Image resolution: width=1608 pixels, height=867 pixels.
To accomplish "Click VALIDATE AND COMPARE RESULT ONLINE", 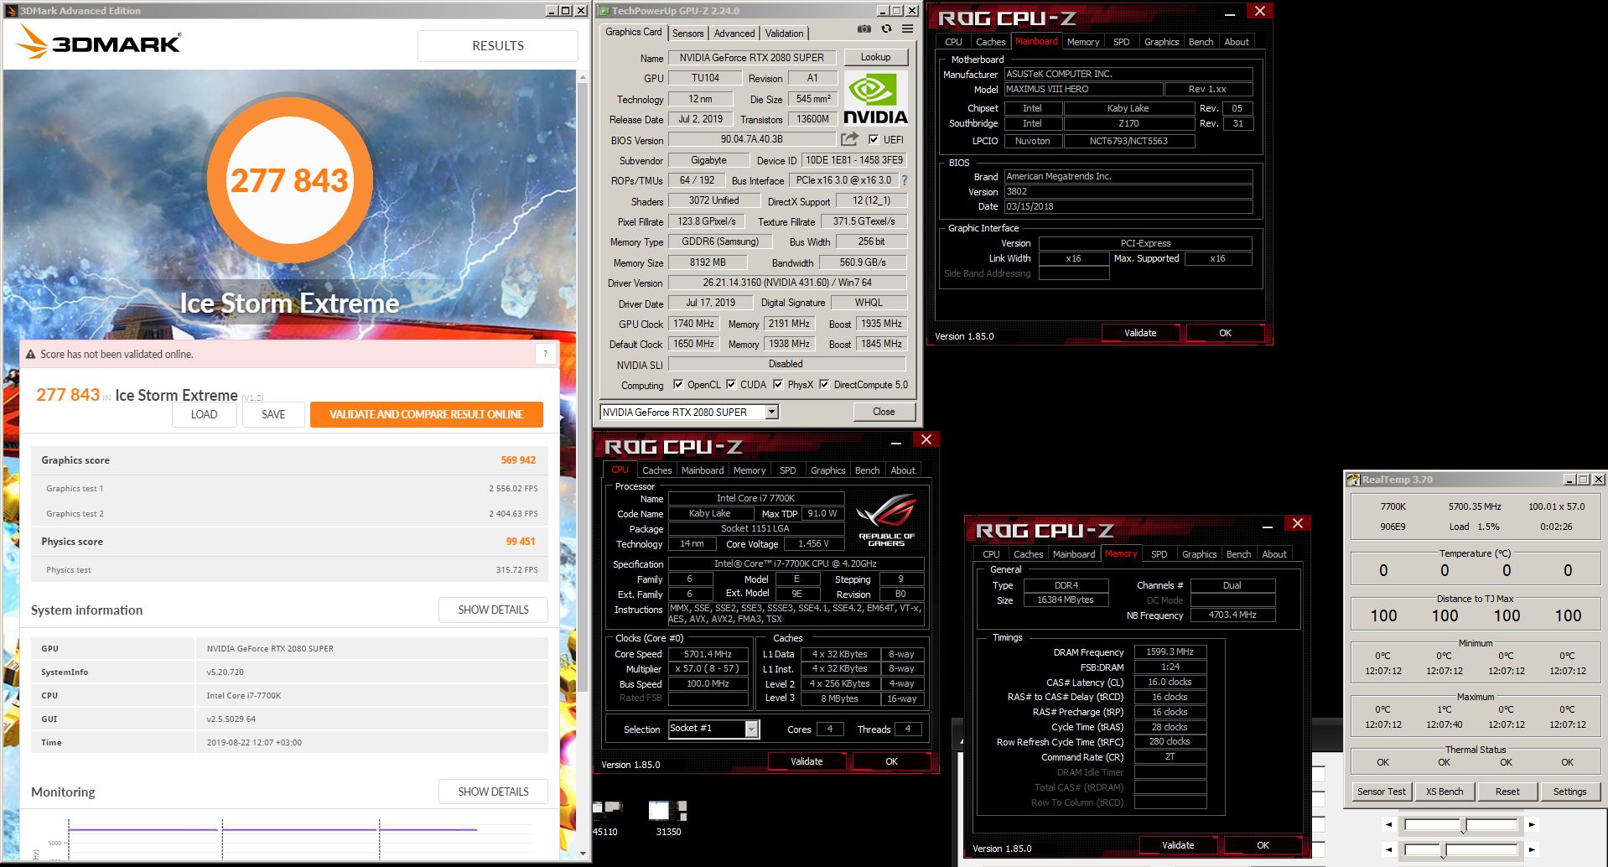I will [426, 414].
